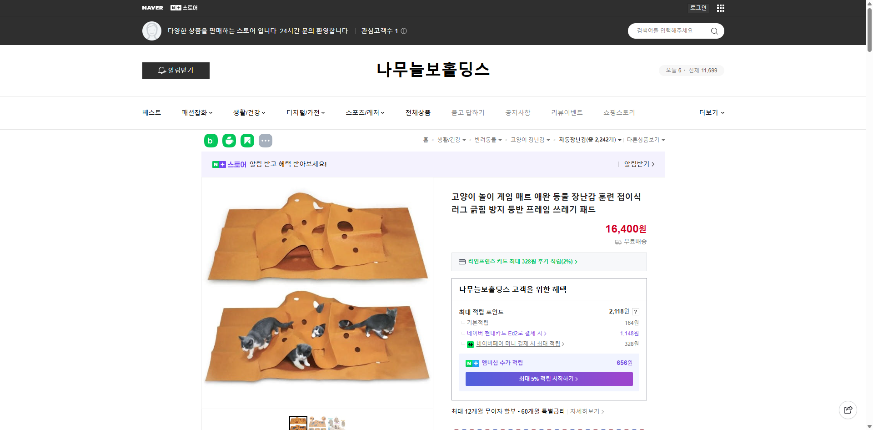The image size is (873, 430).
Task: Switch to the 전체상품 menu
Action: (417, 112)
